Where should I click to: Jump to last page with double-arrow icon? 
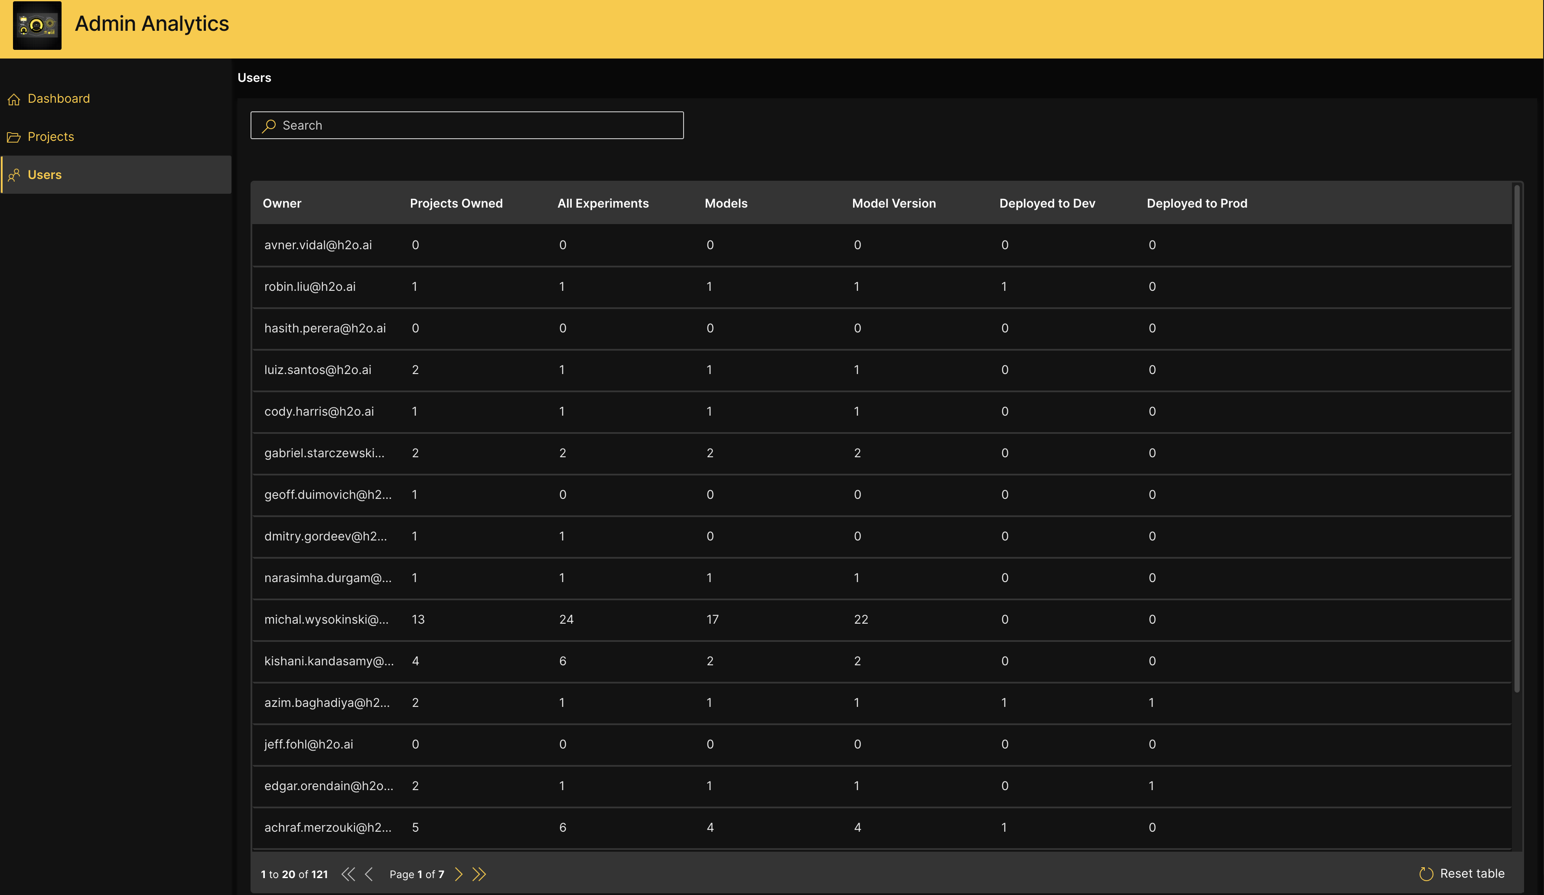(x=480, y=874)
